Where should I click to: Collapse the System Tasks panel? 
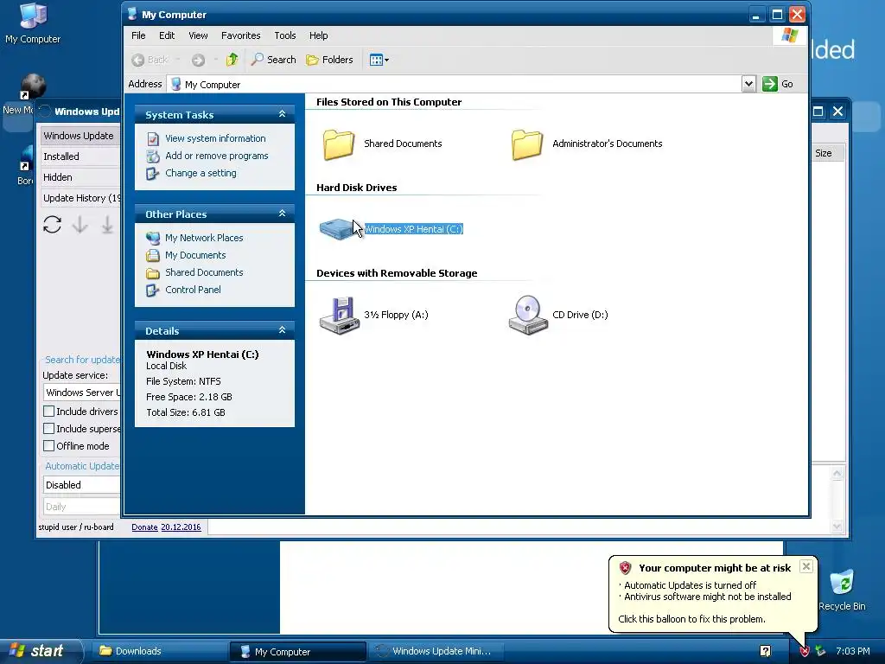[283, 114]
